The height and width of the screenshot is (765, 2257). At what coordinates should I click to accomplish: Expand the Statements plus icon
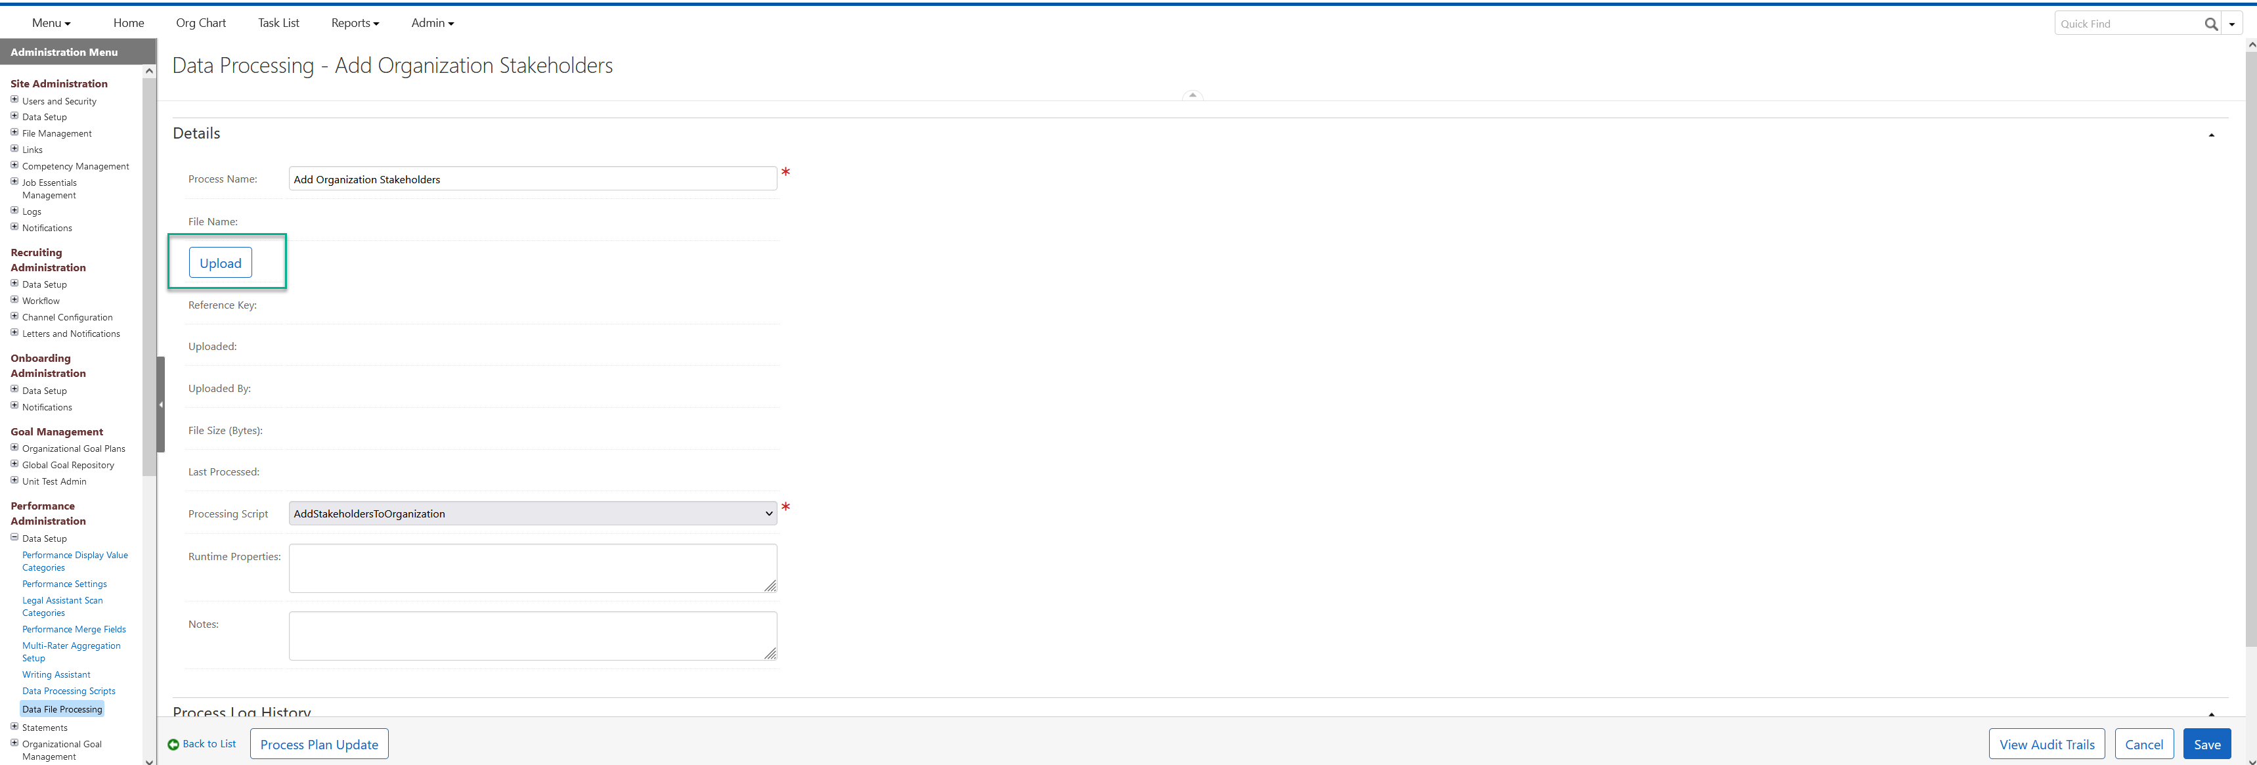[x=14, y=726]
